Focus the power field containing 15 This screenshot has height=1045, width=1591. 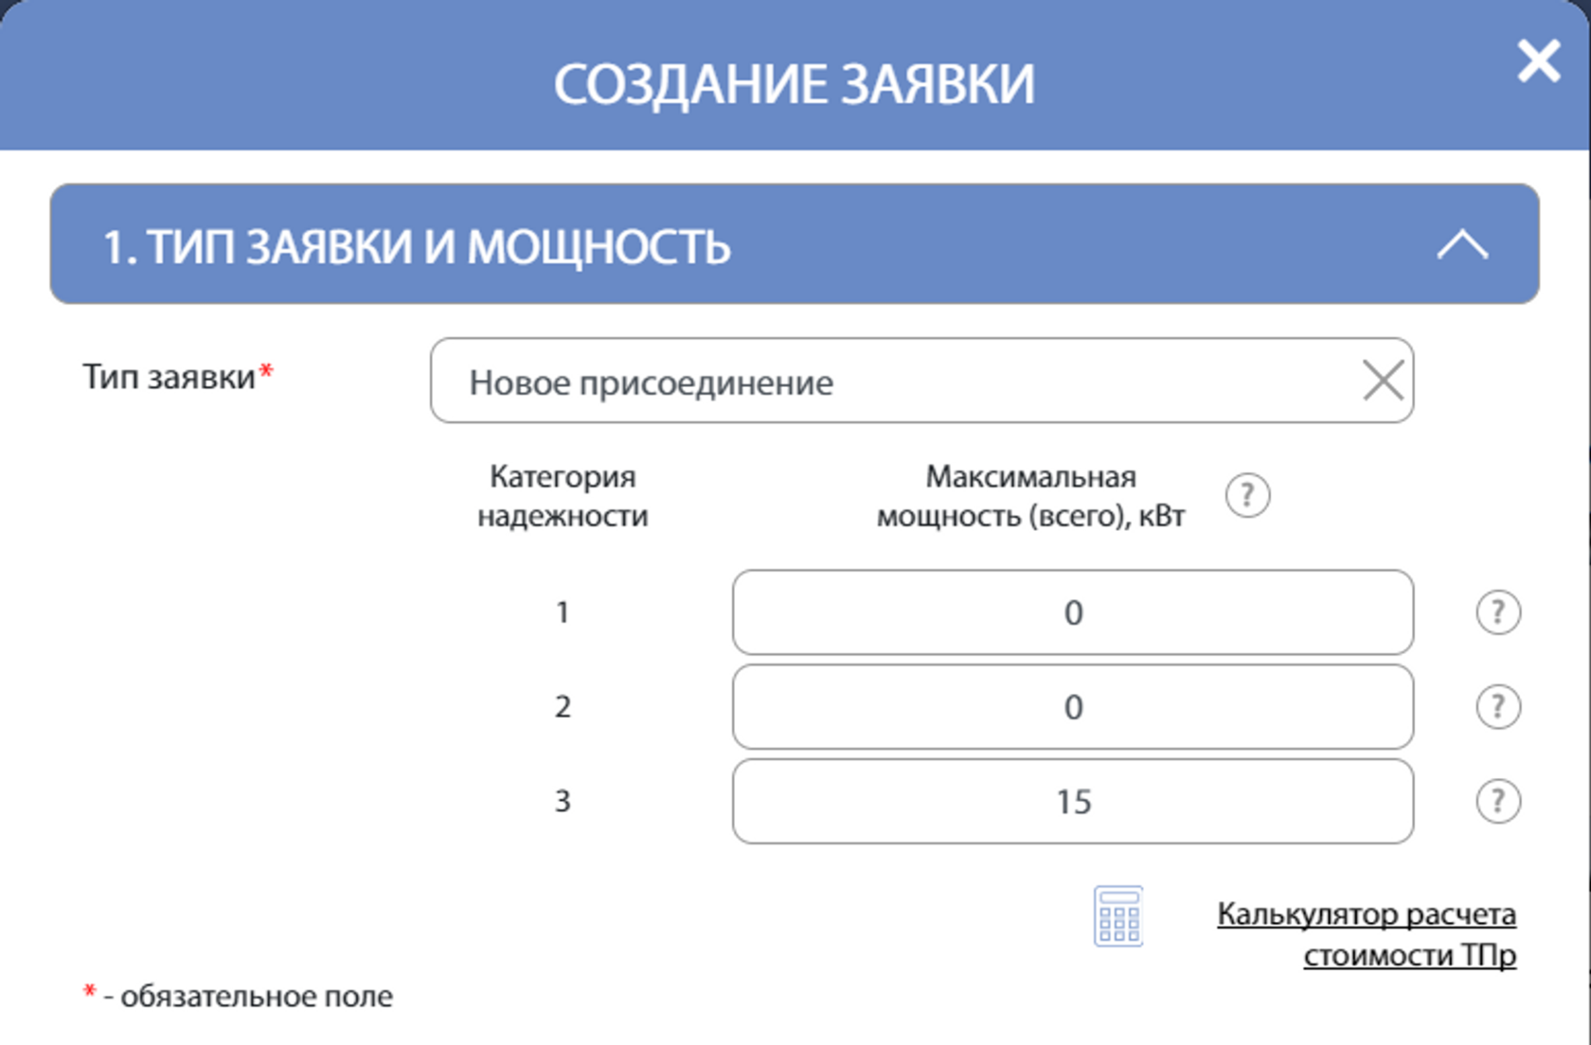(1073, 802)
